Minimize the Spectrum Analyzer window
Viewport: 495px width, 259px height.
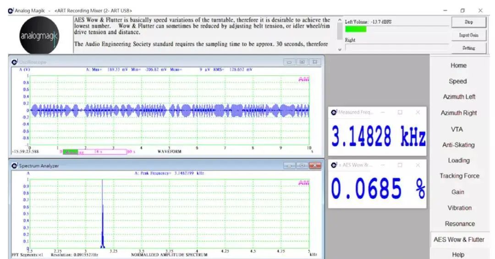pyautogui.click(x=289, y=166)
